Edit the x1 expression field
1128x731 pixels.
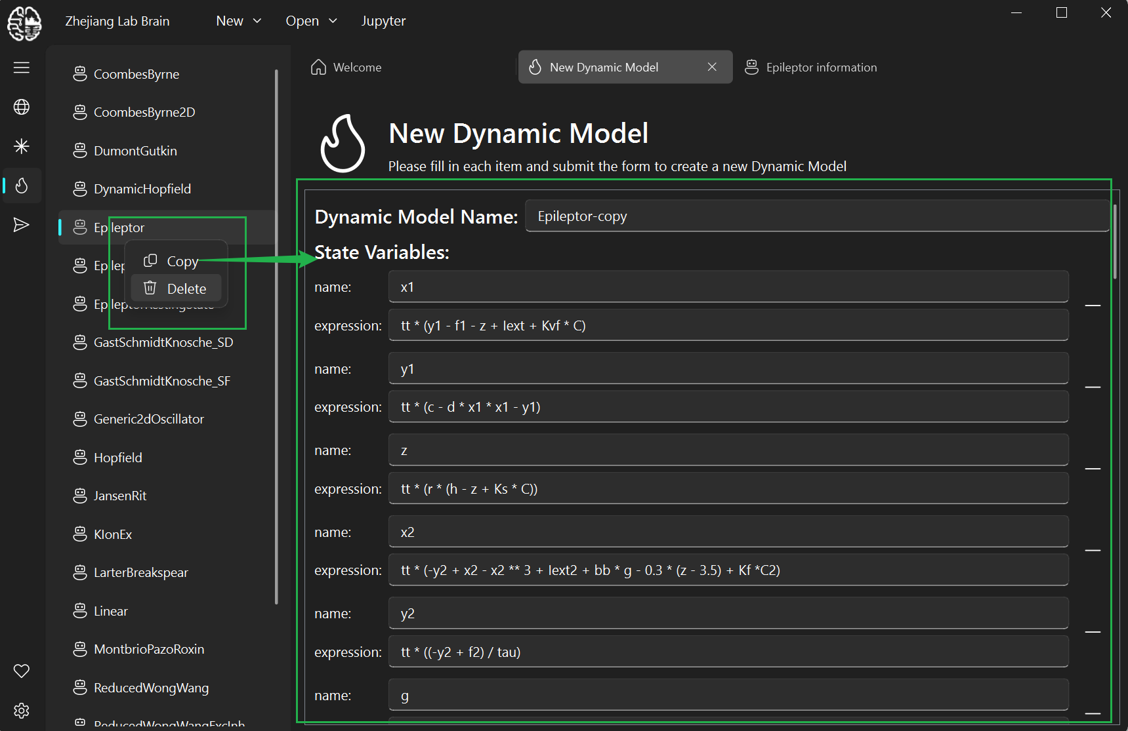pyautogui.click(x=728, y=325)
